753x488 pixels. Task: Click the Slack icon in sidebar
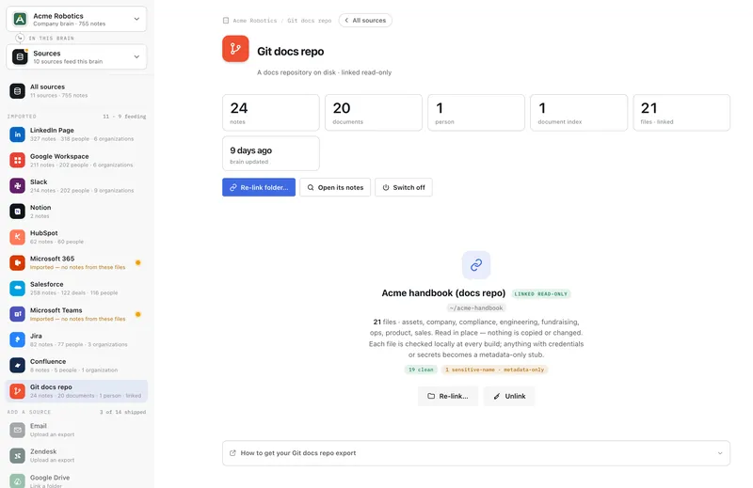17,185
